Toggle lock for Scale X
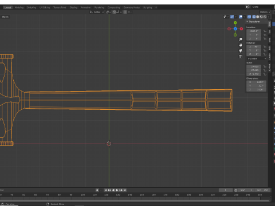 265,66
